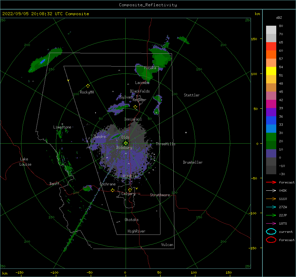The height and width of the screenshot is (277, 296).
Task: Click the dBZ legend heading
Action: (279, 17)
